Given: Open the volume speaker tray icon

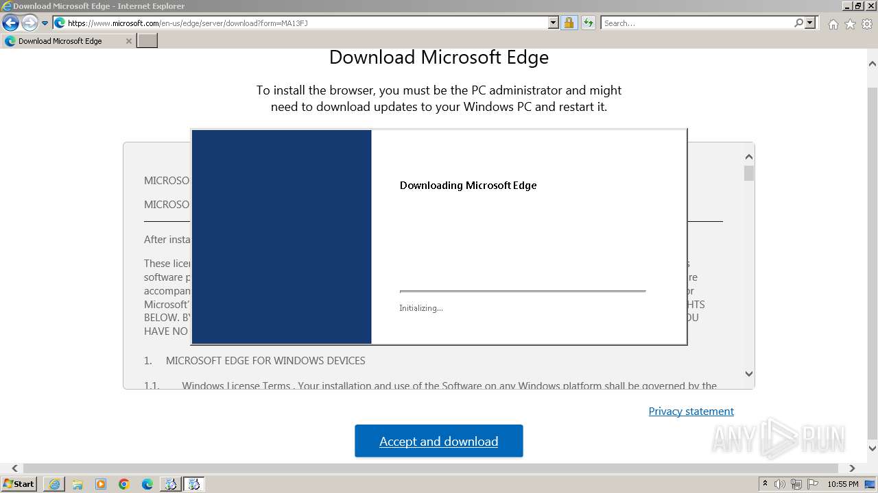Looking at the screenshot, I should pyautogui.click(x=781, y=484).
